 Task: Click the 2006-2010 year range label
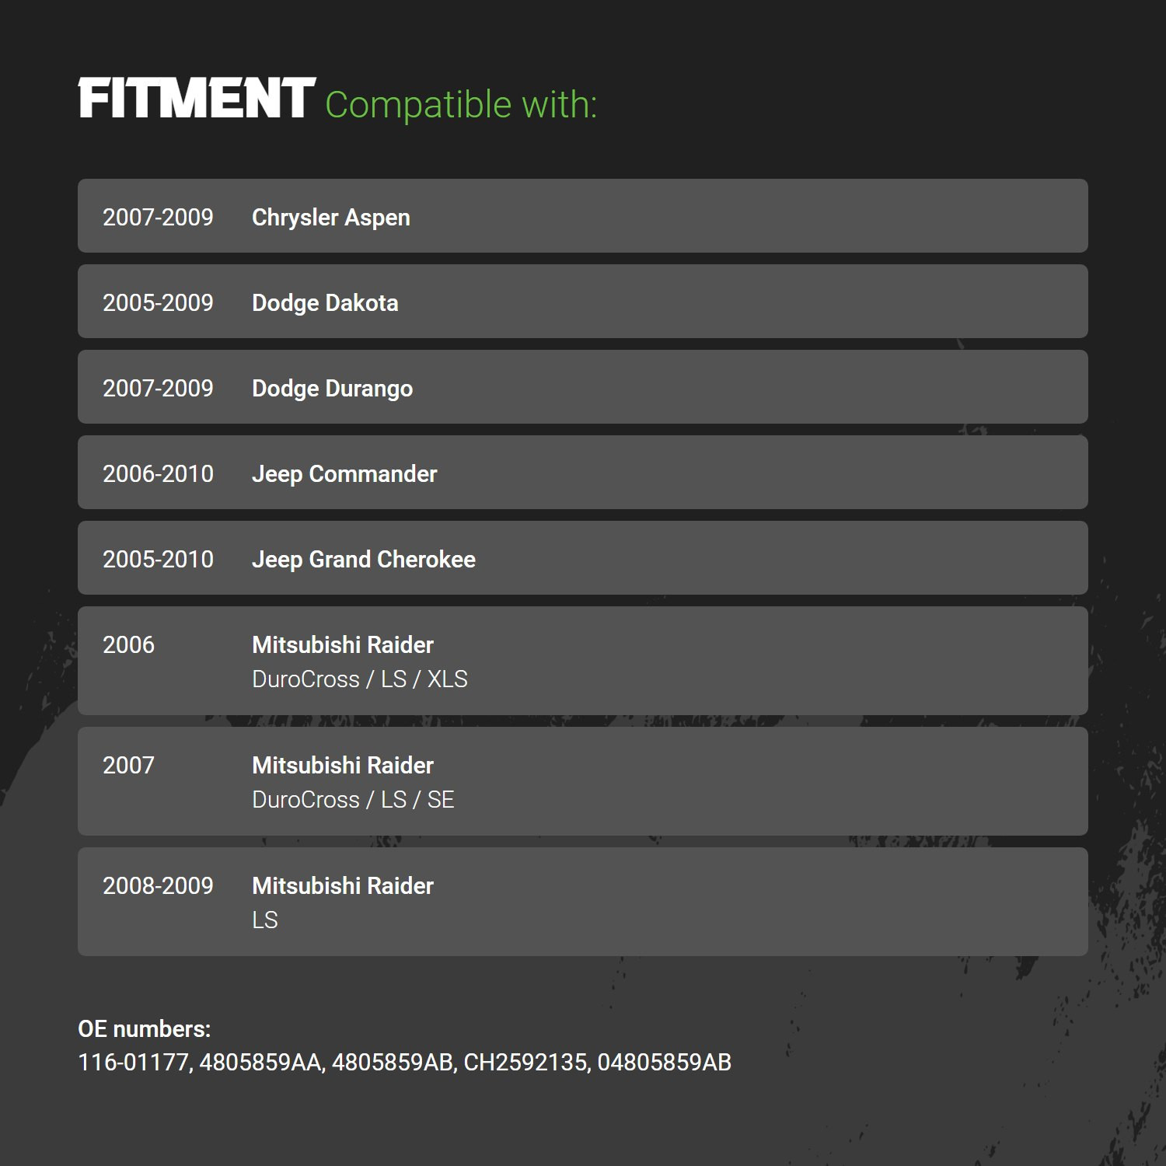158,474
